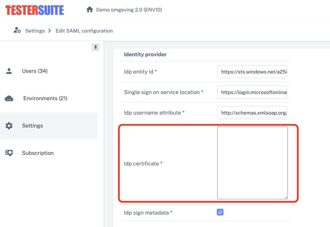This screenshot has width=330, height=227.
Task: Open the Users (34) menu item
Action: [35, 71]
